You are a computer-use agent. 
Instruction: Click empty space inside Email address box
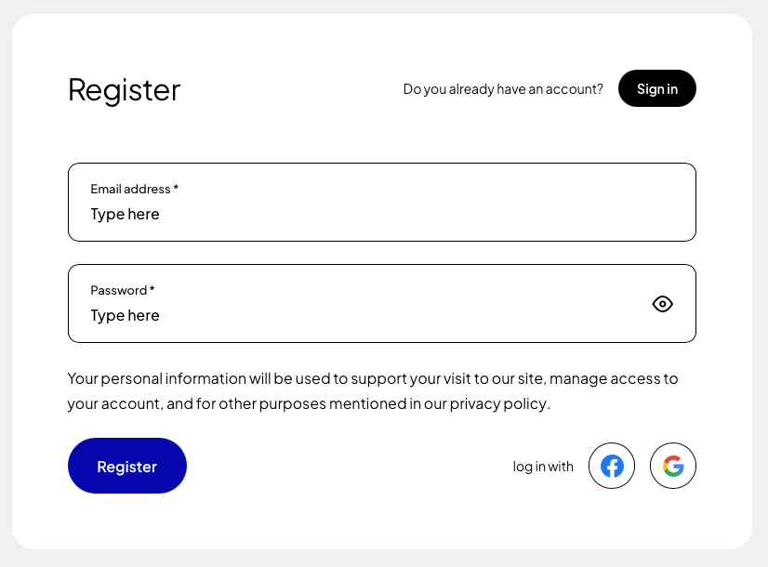tap(441, 203)
